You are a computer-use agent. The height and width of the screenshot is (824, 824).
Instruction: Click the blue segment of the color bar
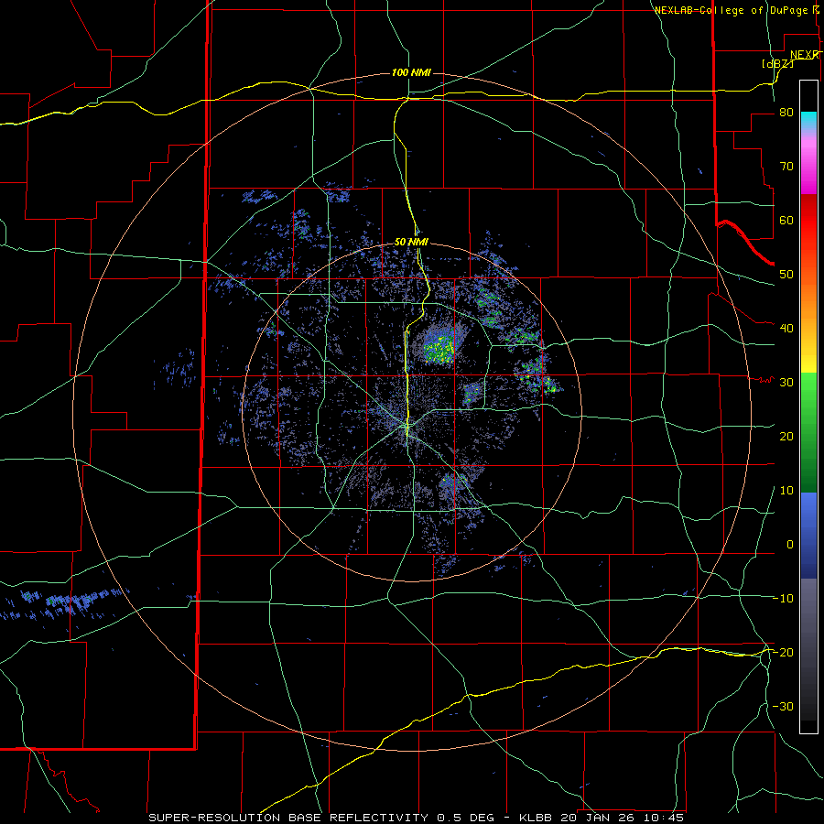[x=808, y=535]
